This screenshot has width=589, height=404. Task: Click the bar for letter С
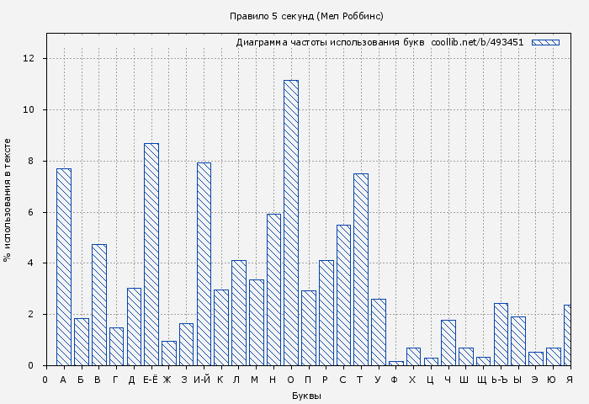(x=343, y=295)
